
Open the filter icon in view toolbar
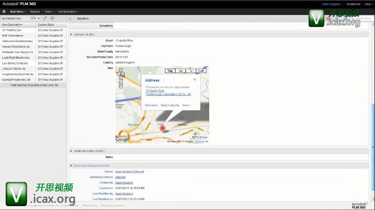point(33,18)
